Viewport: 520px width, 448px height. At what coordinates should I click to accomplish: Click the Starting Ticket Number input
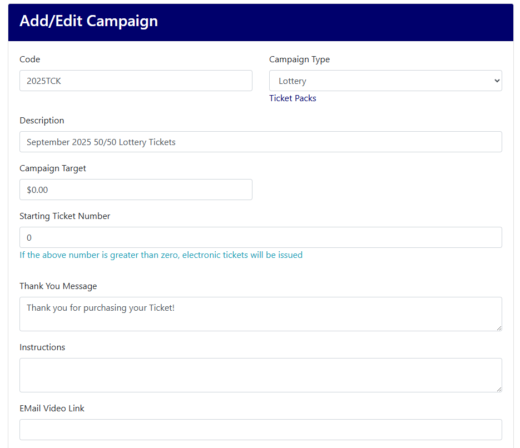tap(261, 237)
